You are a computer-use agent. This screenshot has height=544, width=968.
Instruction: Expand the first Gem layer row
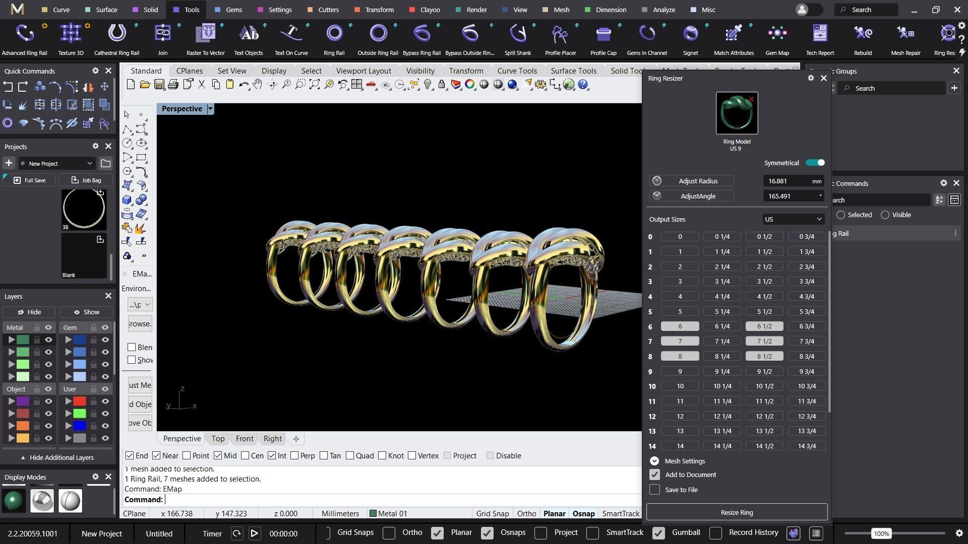coord(68,340)
